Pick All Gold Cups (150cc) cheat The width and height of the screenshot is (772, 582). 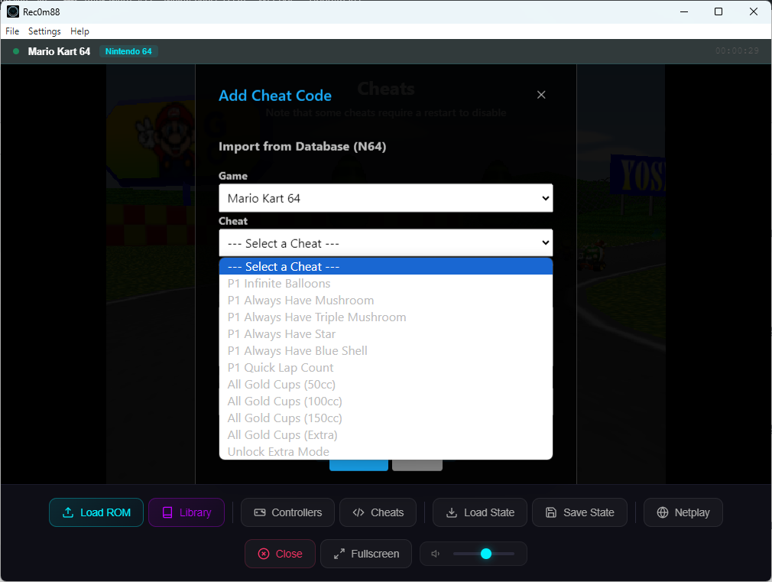point(284,418)
